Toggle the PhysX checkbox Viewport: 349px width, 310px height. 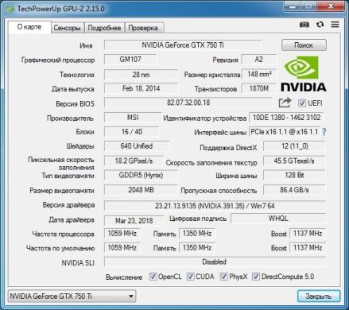223,277
